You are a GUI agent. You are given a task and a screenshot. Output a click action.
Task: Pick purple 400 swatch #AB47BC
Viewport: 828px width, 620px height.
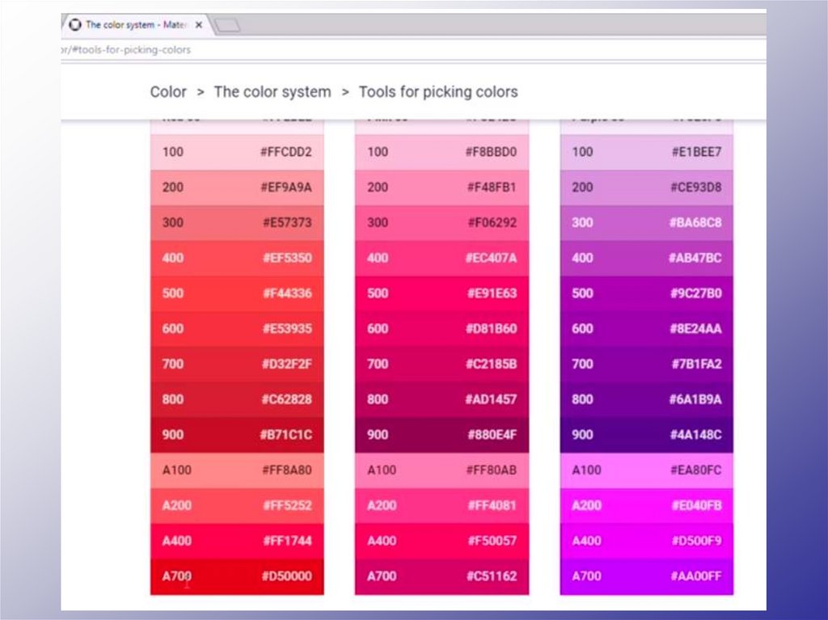[x=647, y=258]
